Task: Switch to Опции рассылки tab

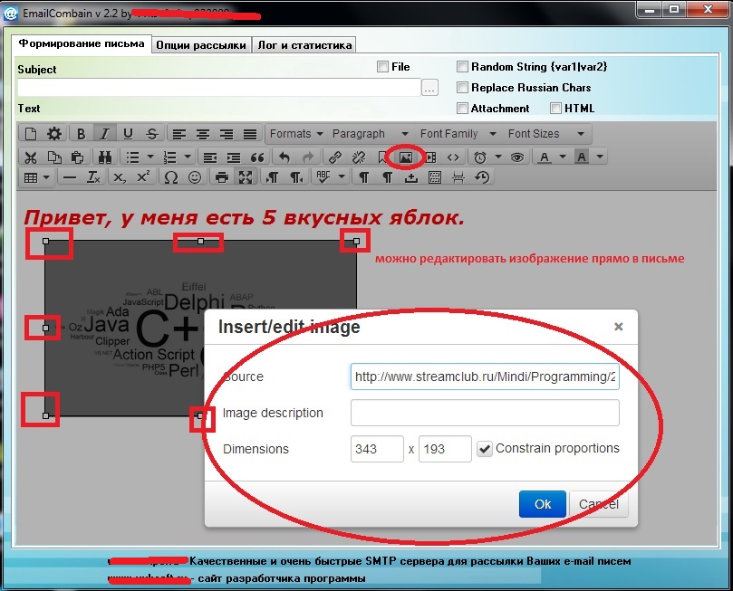Action: pos(201,45)
